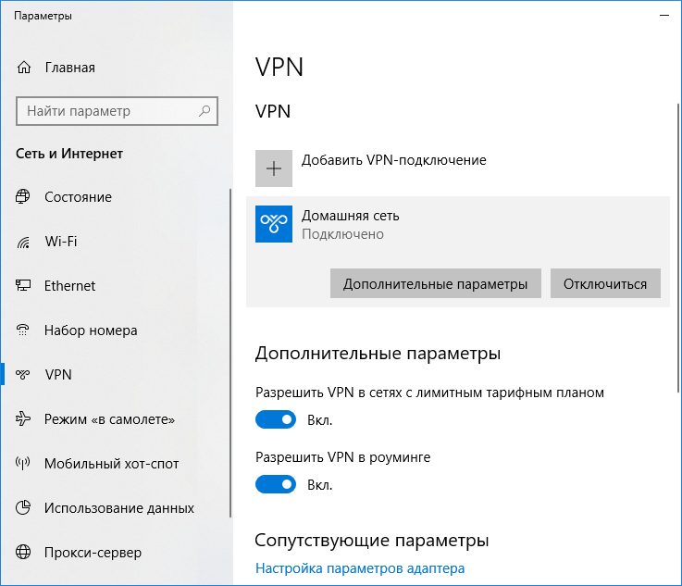Click the Wi-Fi signal icon
682x586 pixels.
click(x=24, y=242)
